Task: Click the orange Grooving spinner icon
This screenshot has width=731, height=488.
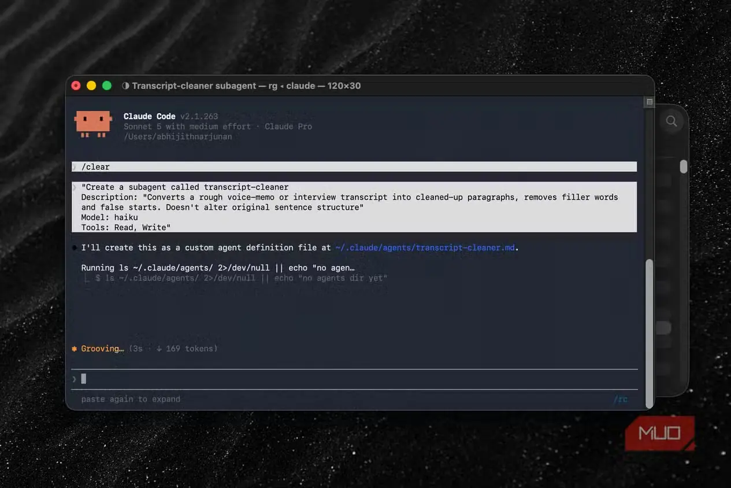Action: [x=75, y=349]
